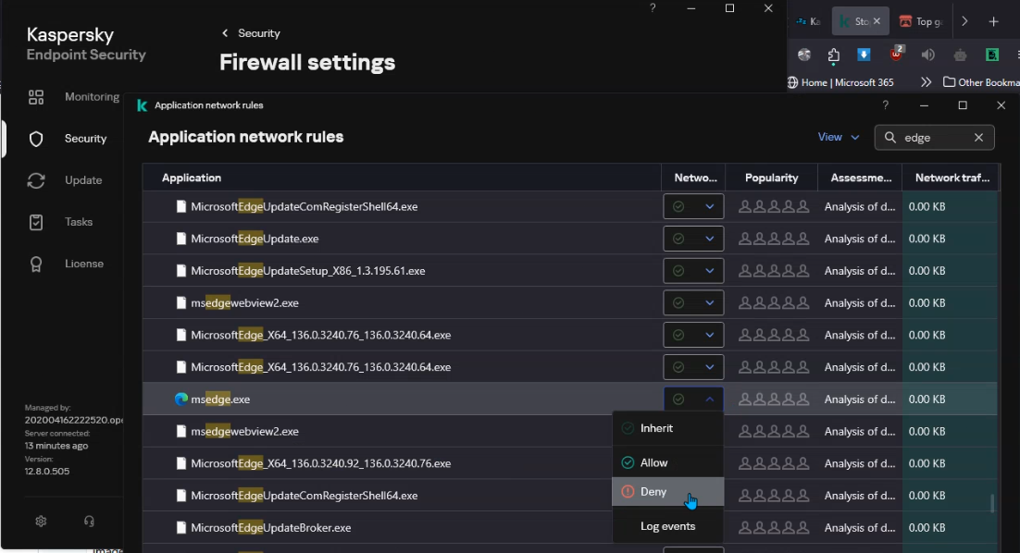Viewport: 1020px width, 553px height.
Task: Click Network column header
Action: pyautogui.click(x=695, y=178)
